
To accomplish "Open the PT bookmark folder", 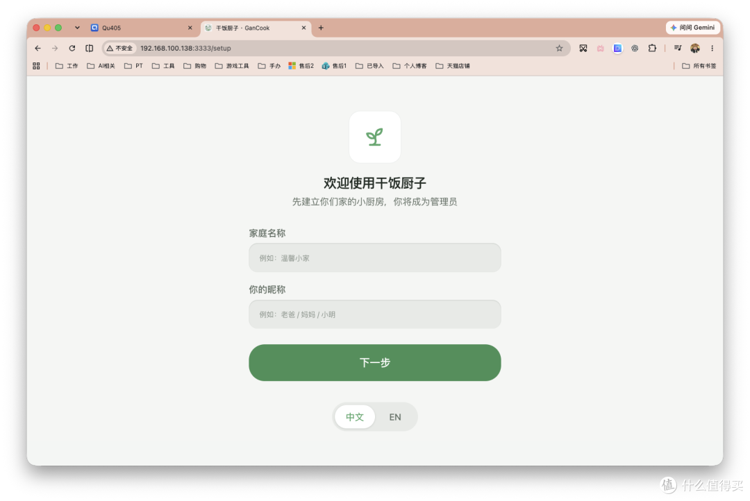I will 133,66.
